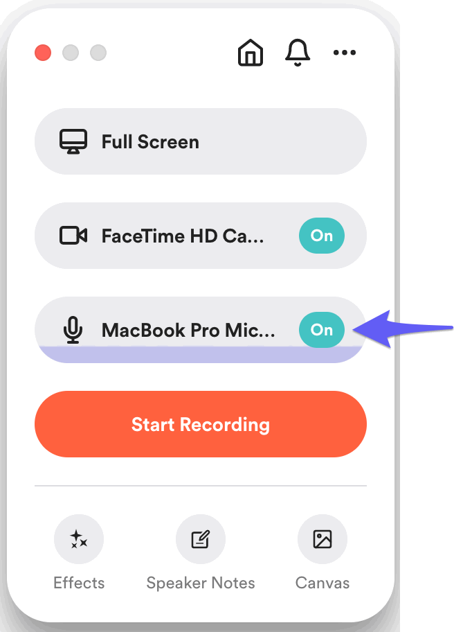Open the FaceTime HD Camera source dropdown
Viewport: 454px width, 632px height.
coord(183,236)
